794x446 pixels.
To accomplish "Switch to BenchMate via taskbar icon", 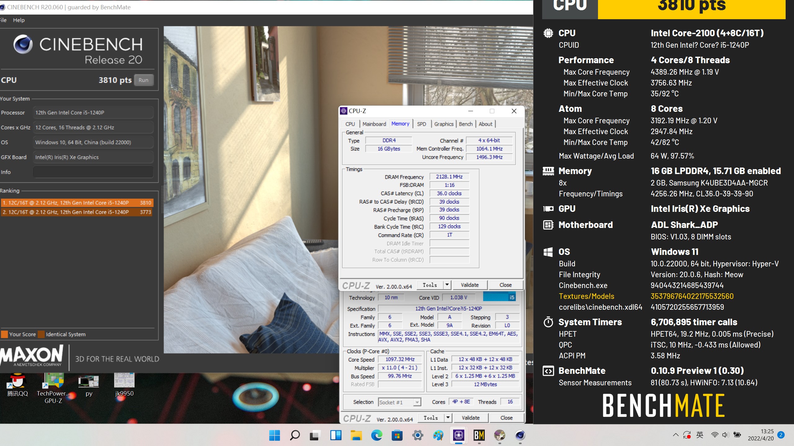I will tap(479, 435).
